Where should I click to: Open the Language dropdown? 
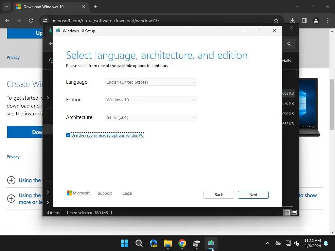tap(151, 82)
